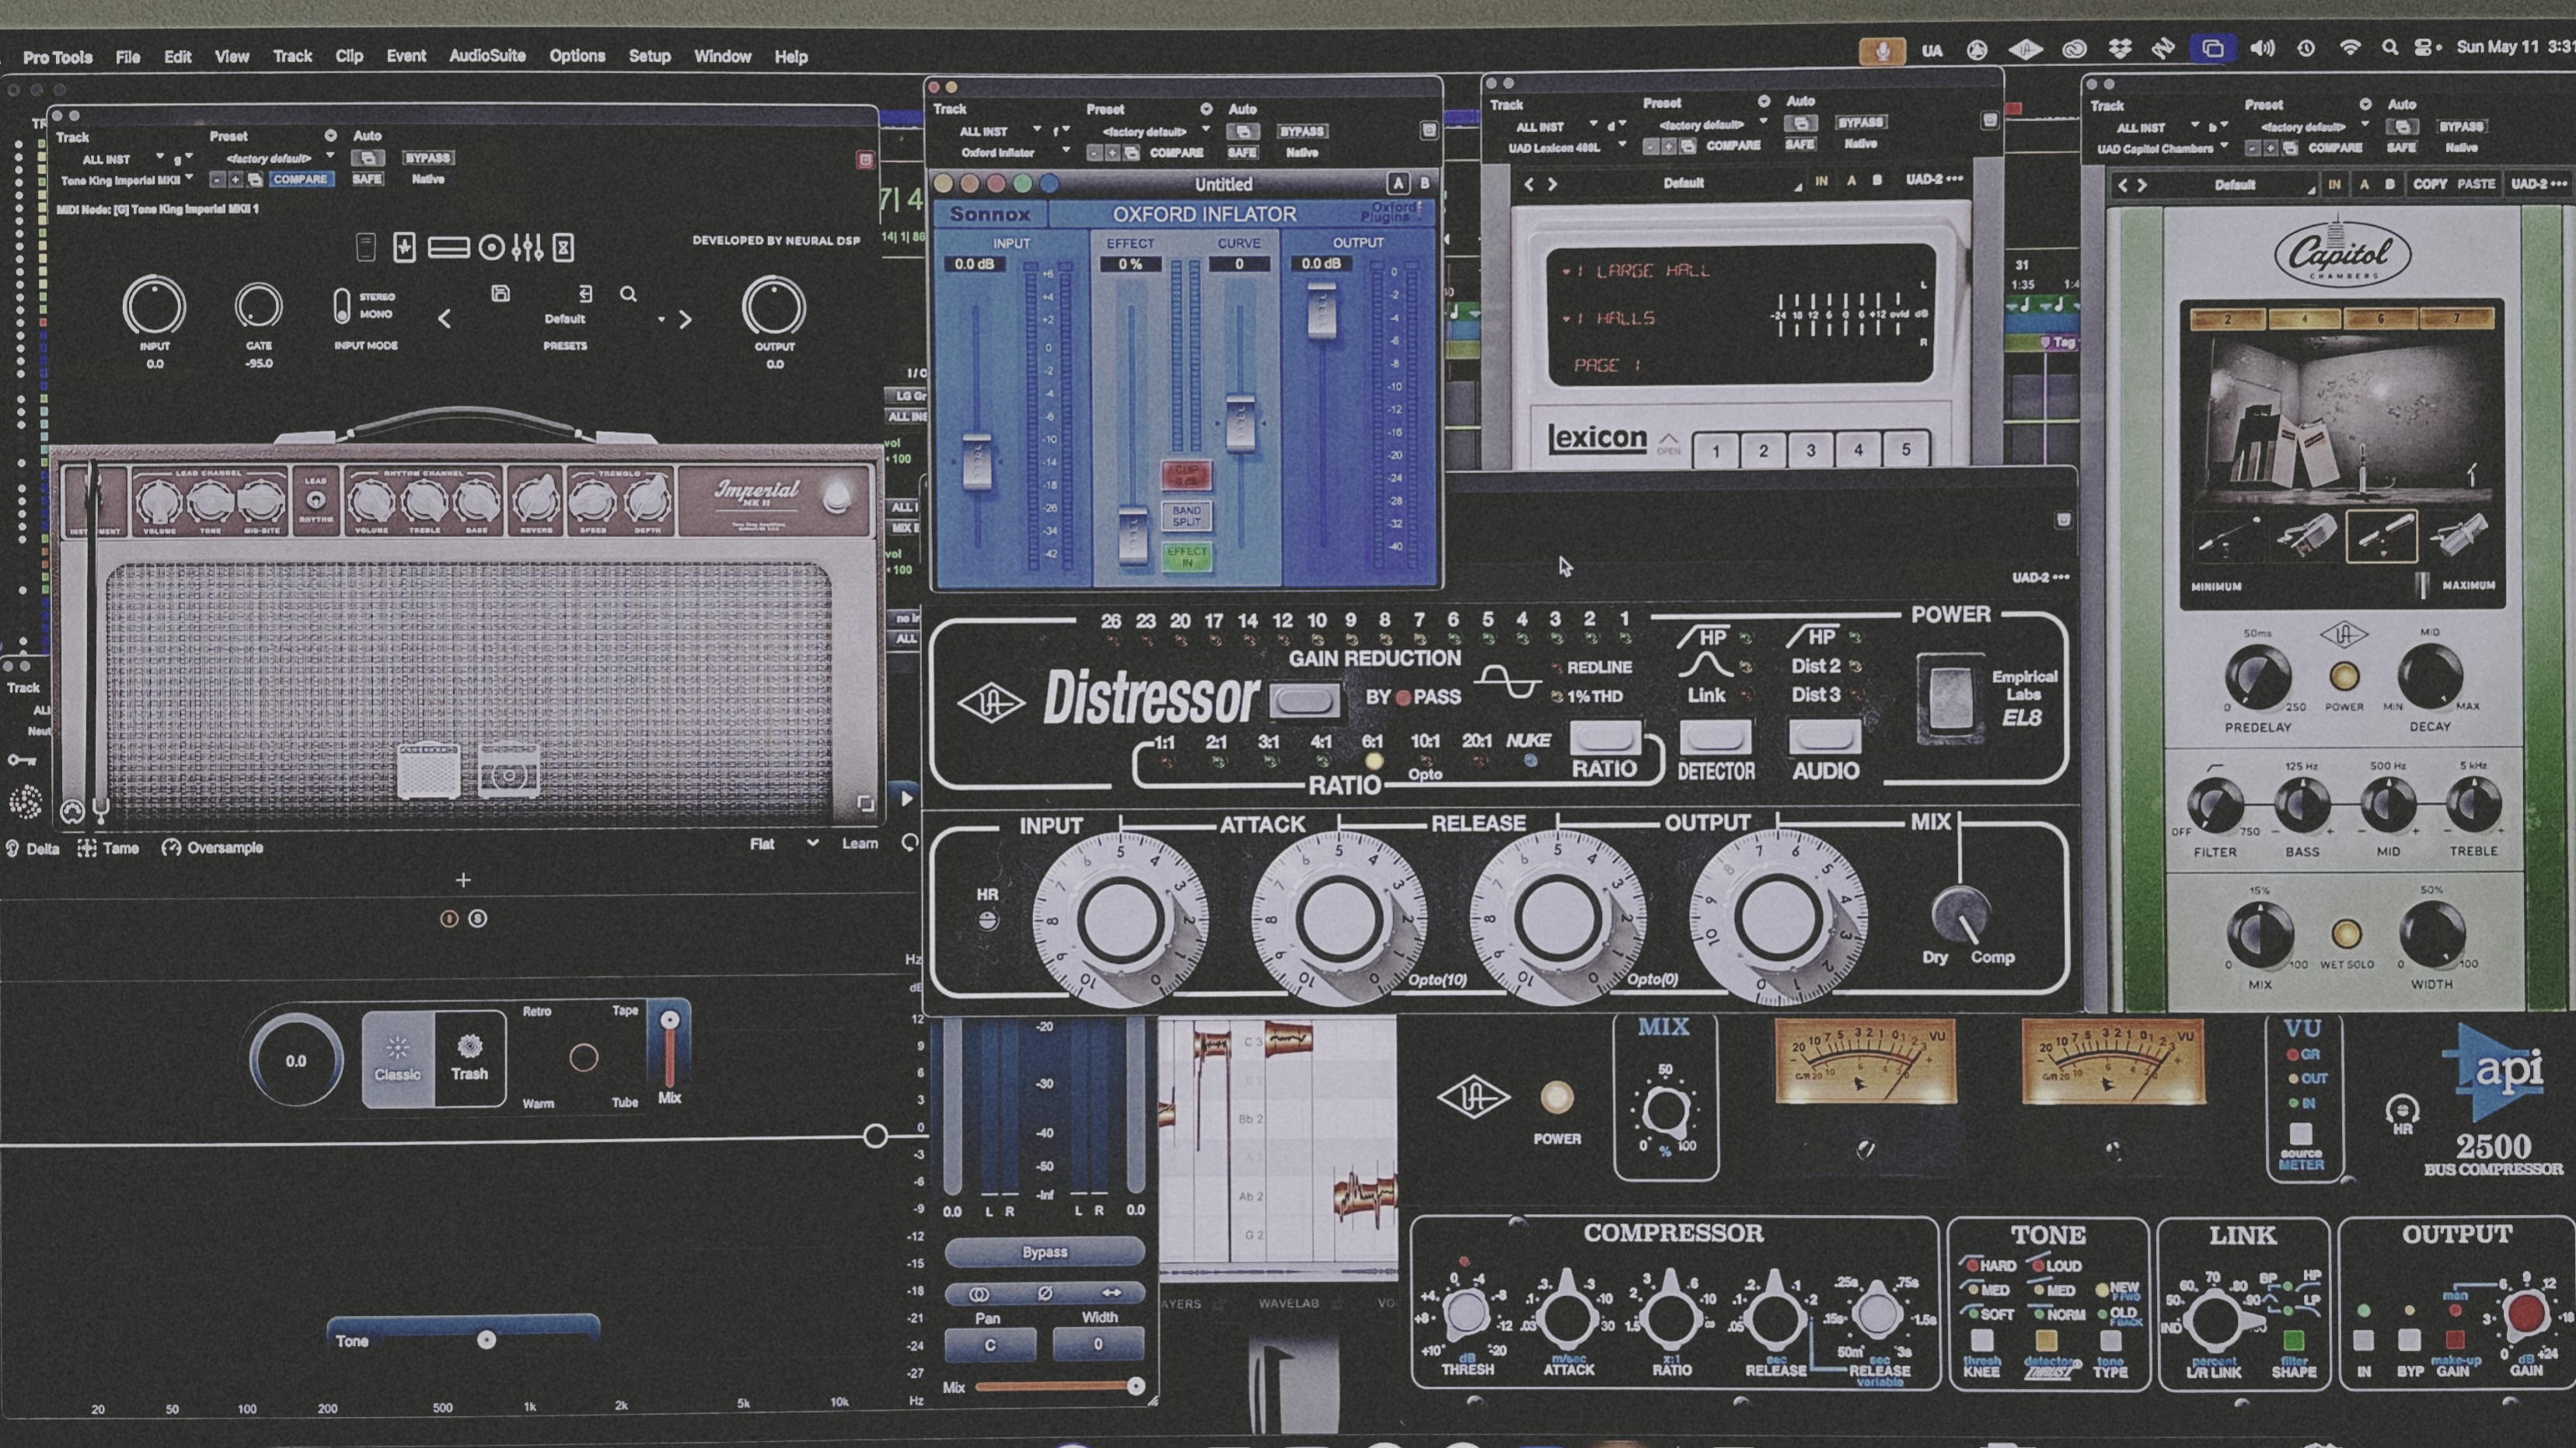Click the save preset floppy icon in Tone King

(501, 293)
